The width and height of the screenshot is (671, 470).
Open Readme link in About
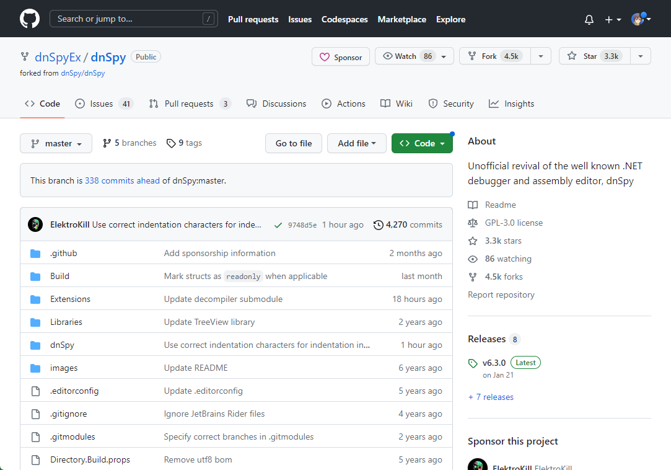pos(492,205)
